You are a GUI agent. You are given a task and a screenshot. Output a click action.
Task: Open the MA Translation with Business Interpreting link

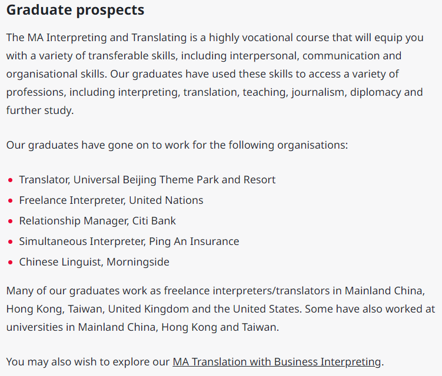[277, 362]
